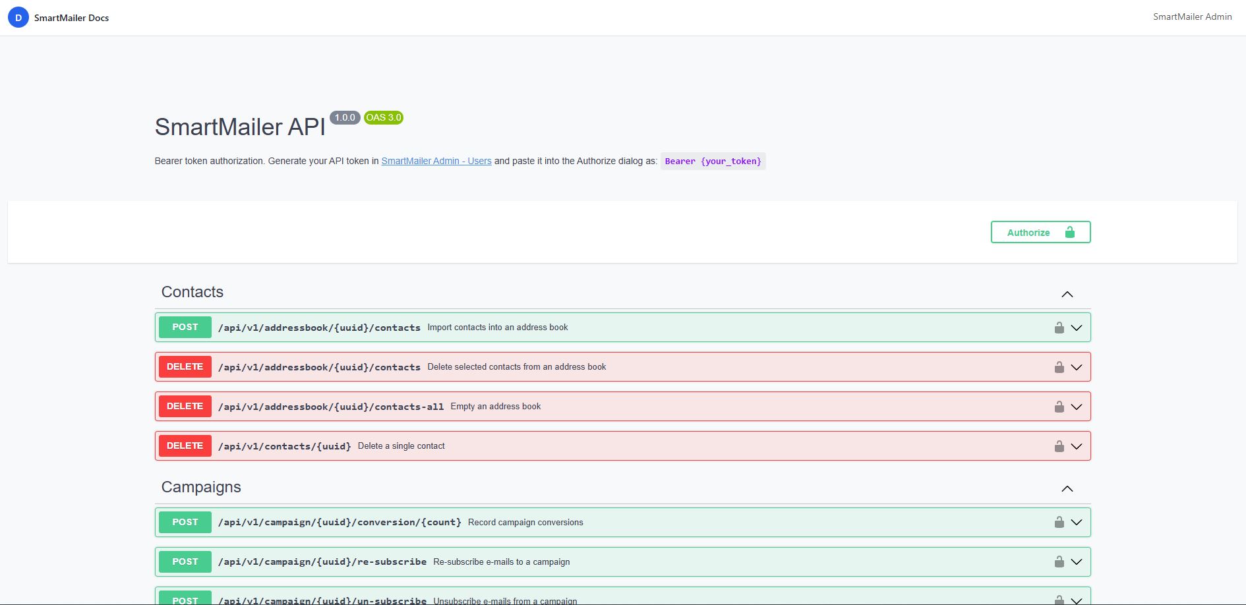The width and height of the screenshot is (1246, 605).
Task: Collapse the Campaigns section
Action: point(1067,488)
